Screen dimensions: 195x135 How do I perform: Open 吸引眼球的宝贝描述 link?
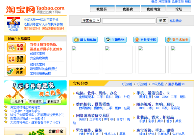[43, 69]
